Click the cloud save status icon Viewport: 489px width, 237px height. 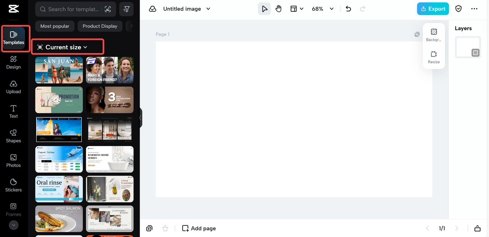[152, 9]
